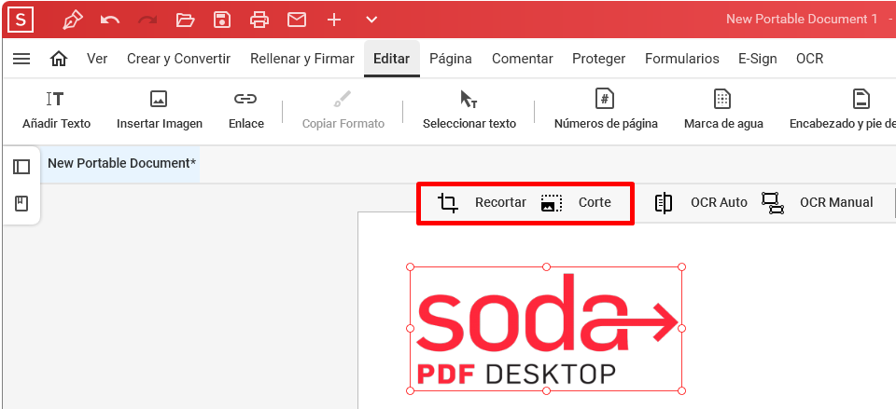This screenshot has width=896, height=409.
Task: Open the hamburger main menu
Action: tap(21, 59)
